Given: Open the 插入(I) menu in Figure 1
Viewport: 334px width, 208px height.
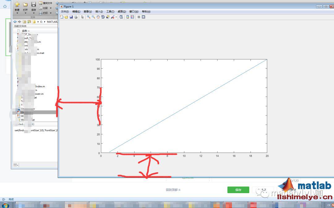Looking at the screenshot, I should pos(99,11).
